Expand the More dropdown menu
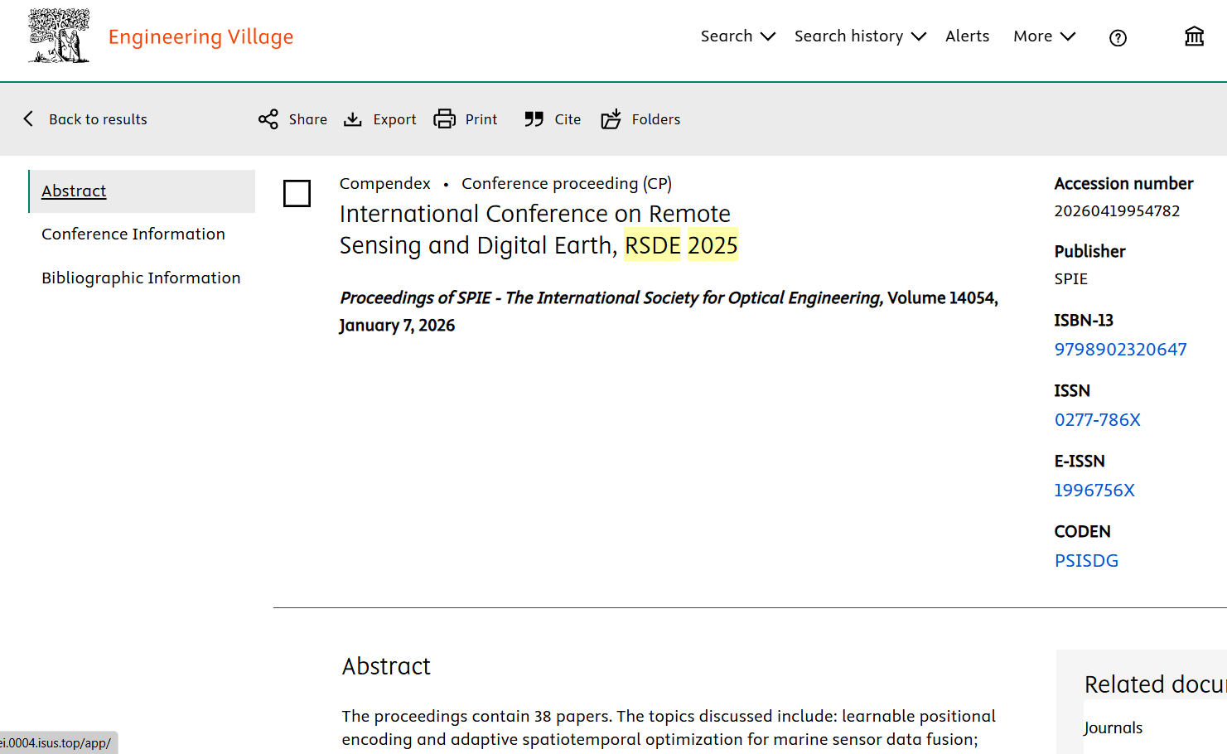 [1044, 36]
